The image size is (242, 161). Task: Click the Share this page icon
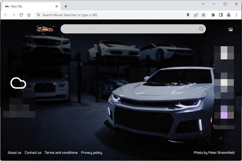pos(196,15)
